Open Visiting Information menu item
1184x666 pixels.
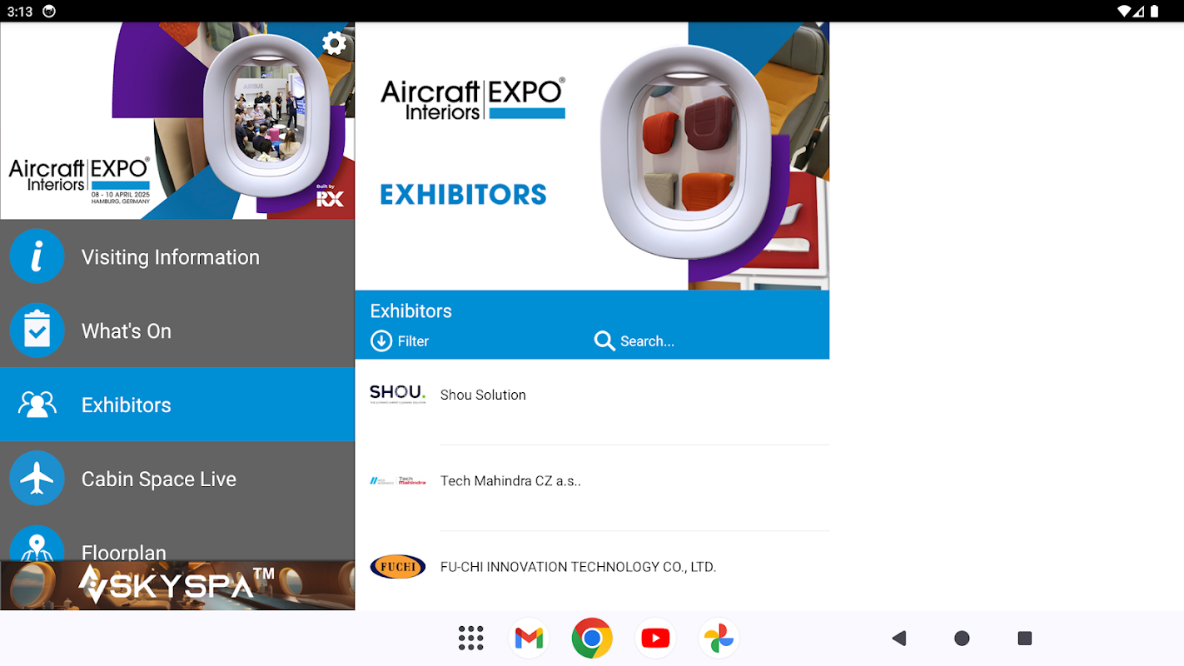point(177,256)
